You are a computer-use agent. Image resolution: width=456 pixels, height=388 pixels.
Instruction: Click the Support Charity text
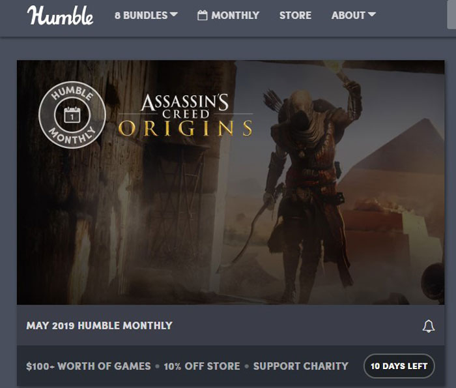(x=301, y=366)
